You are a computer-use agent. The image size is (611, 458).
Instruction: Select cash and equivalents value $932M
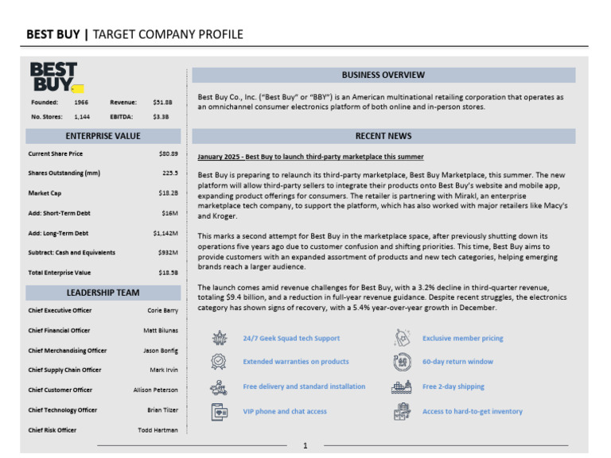[x=168, y=253]
